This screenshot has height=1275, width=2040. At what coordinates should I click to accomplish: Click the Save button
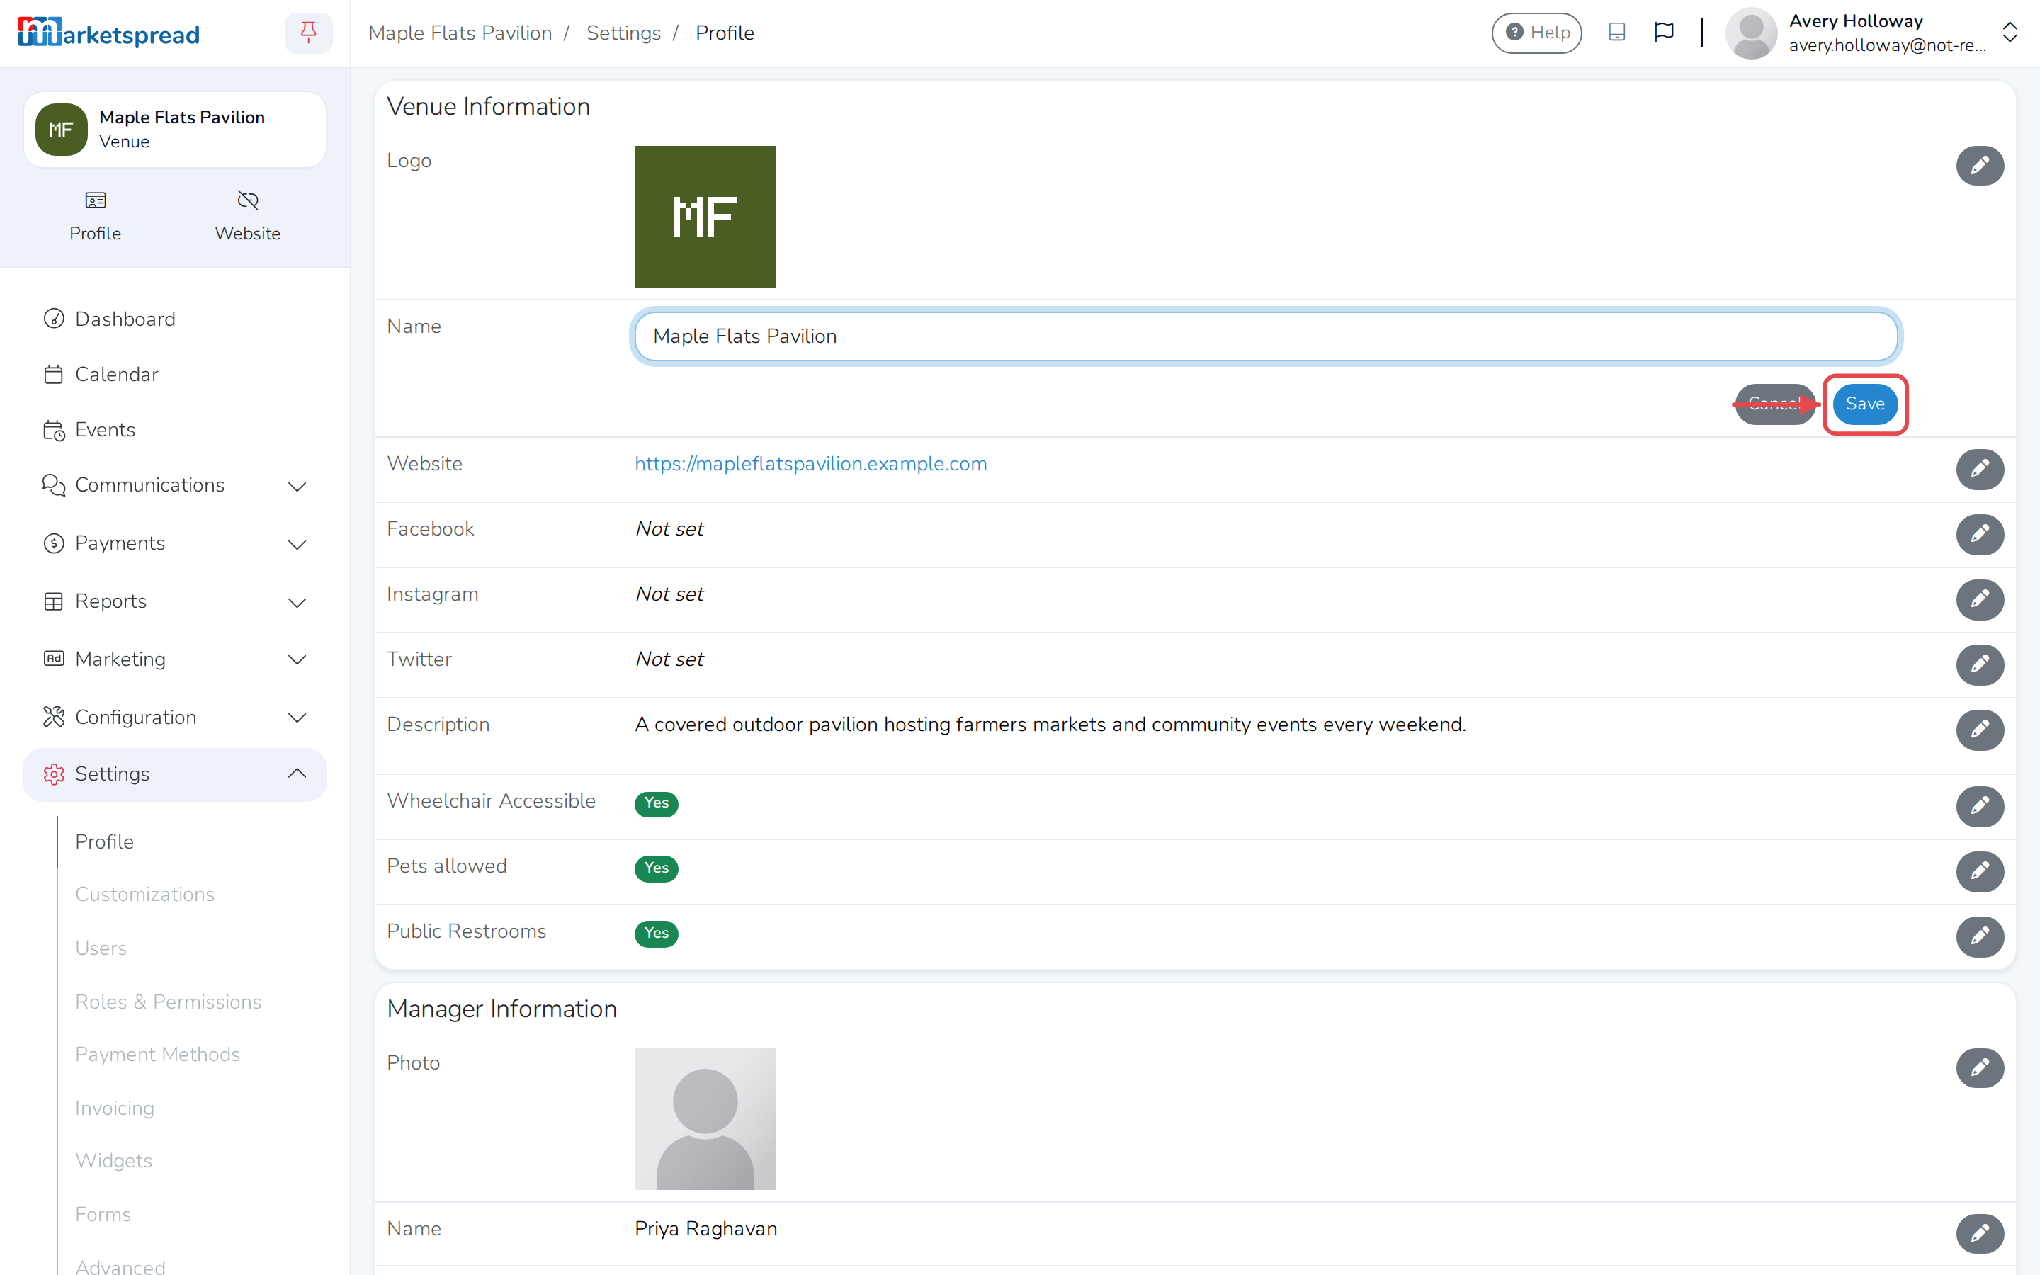[x=1864, y=404]
